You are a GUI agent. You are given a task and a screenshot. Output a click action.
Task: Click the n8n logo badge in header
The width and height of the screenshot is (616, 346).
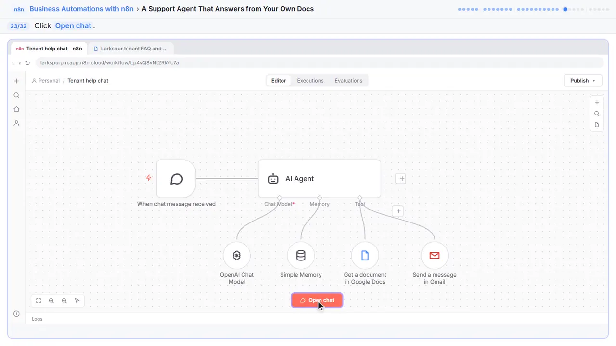[19, 9]
